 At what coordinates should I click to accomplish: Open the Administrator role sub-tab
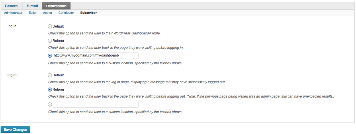(13, 13)
